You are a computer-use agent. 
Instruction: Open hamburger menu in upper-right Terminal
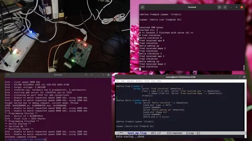point(225,7)
